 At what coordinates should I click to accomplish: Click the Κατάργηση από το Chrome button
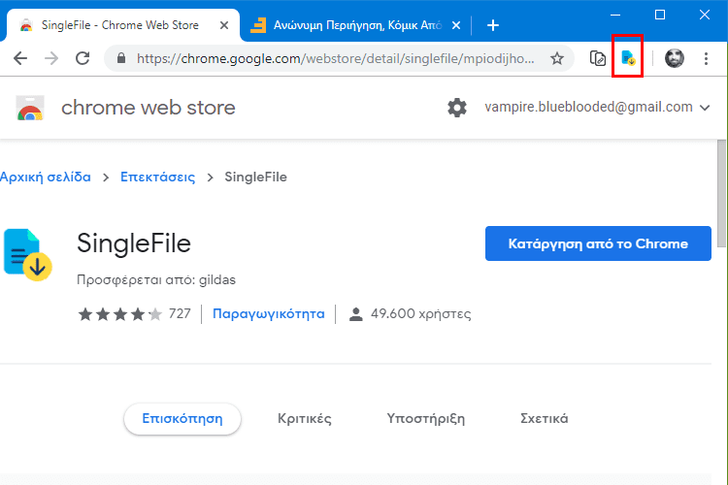pyautogui.click(x=598, y=243)
